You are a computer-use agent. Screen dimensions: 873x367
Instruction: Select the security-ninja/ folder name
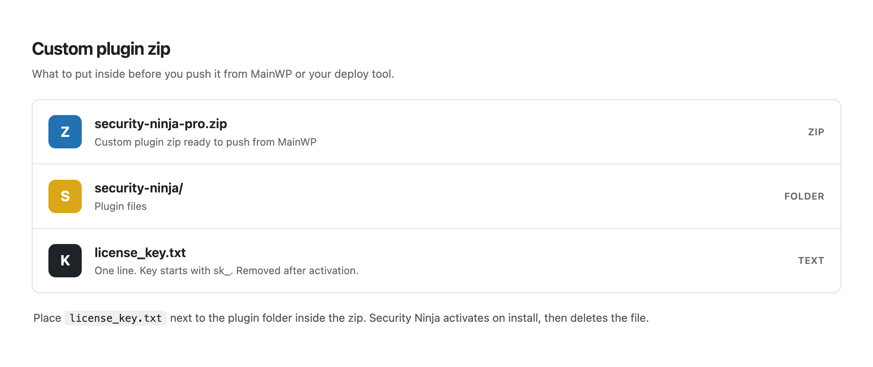click(139, 188)
